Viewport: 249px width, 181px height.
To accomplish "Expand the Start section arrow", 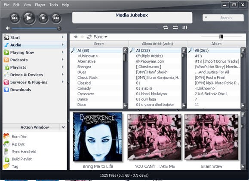I will tap(63, 37).
